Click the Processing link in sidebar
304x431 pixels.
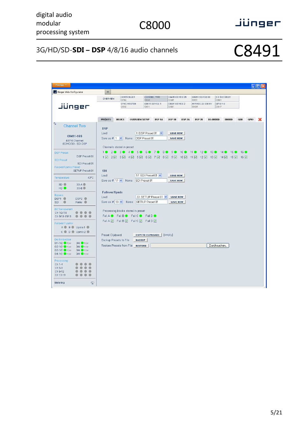(61, 261)
